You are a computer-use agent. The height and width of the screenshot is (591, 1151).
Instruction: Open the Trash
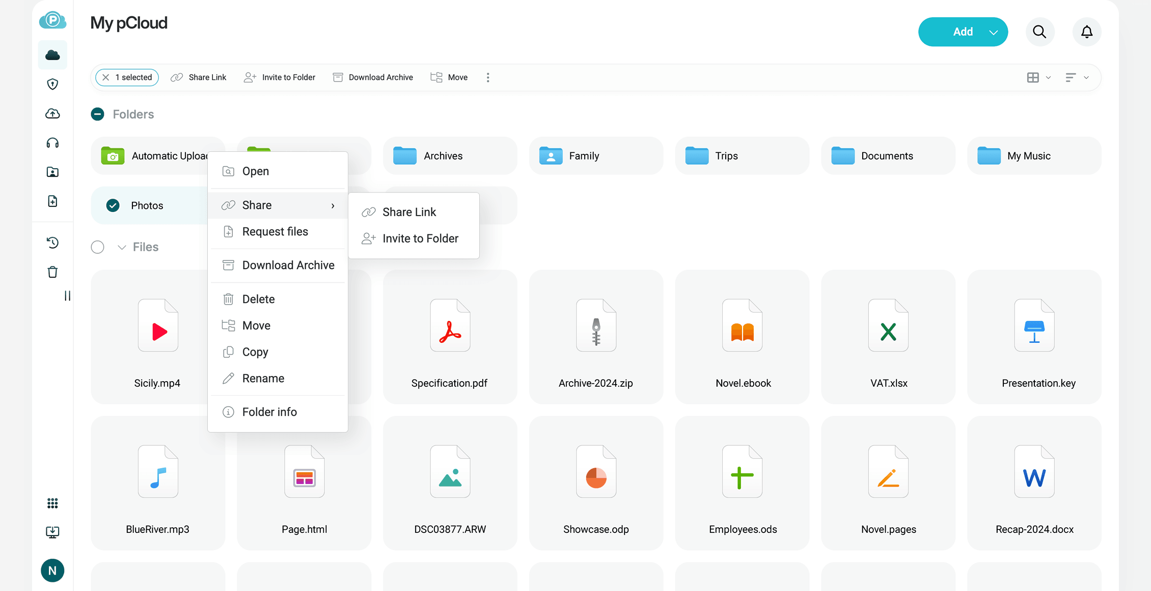pyautogui.click(x=52, y=272)
